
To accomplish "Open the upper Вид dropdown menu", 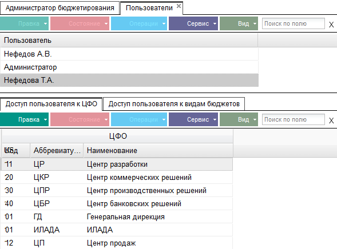I will (239, 23).
